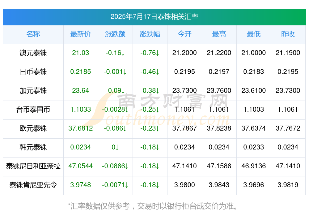Click the 韩元泰铢 currency pair
This screenshot has height=216, width=309.
pos(33,147)
